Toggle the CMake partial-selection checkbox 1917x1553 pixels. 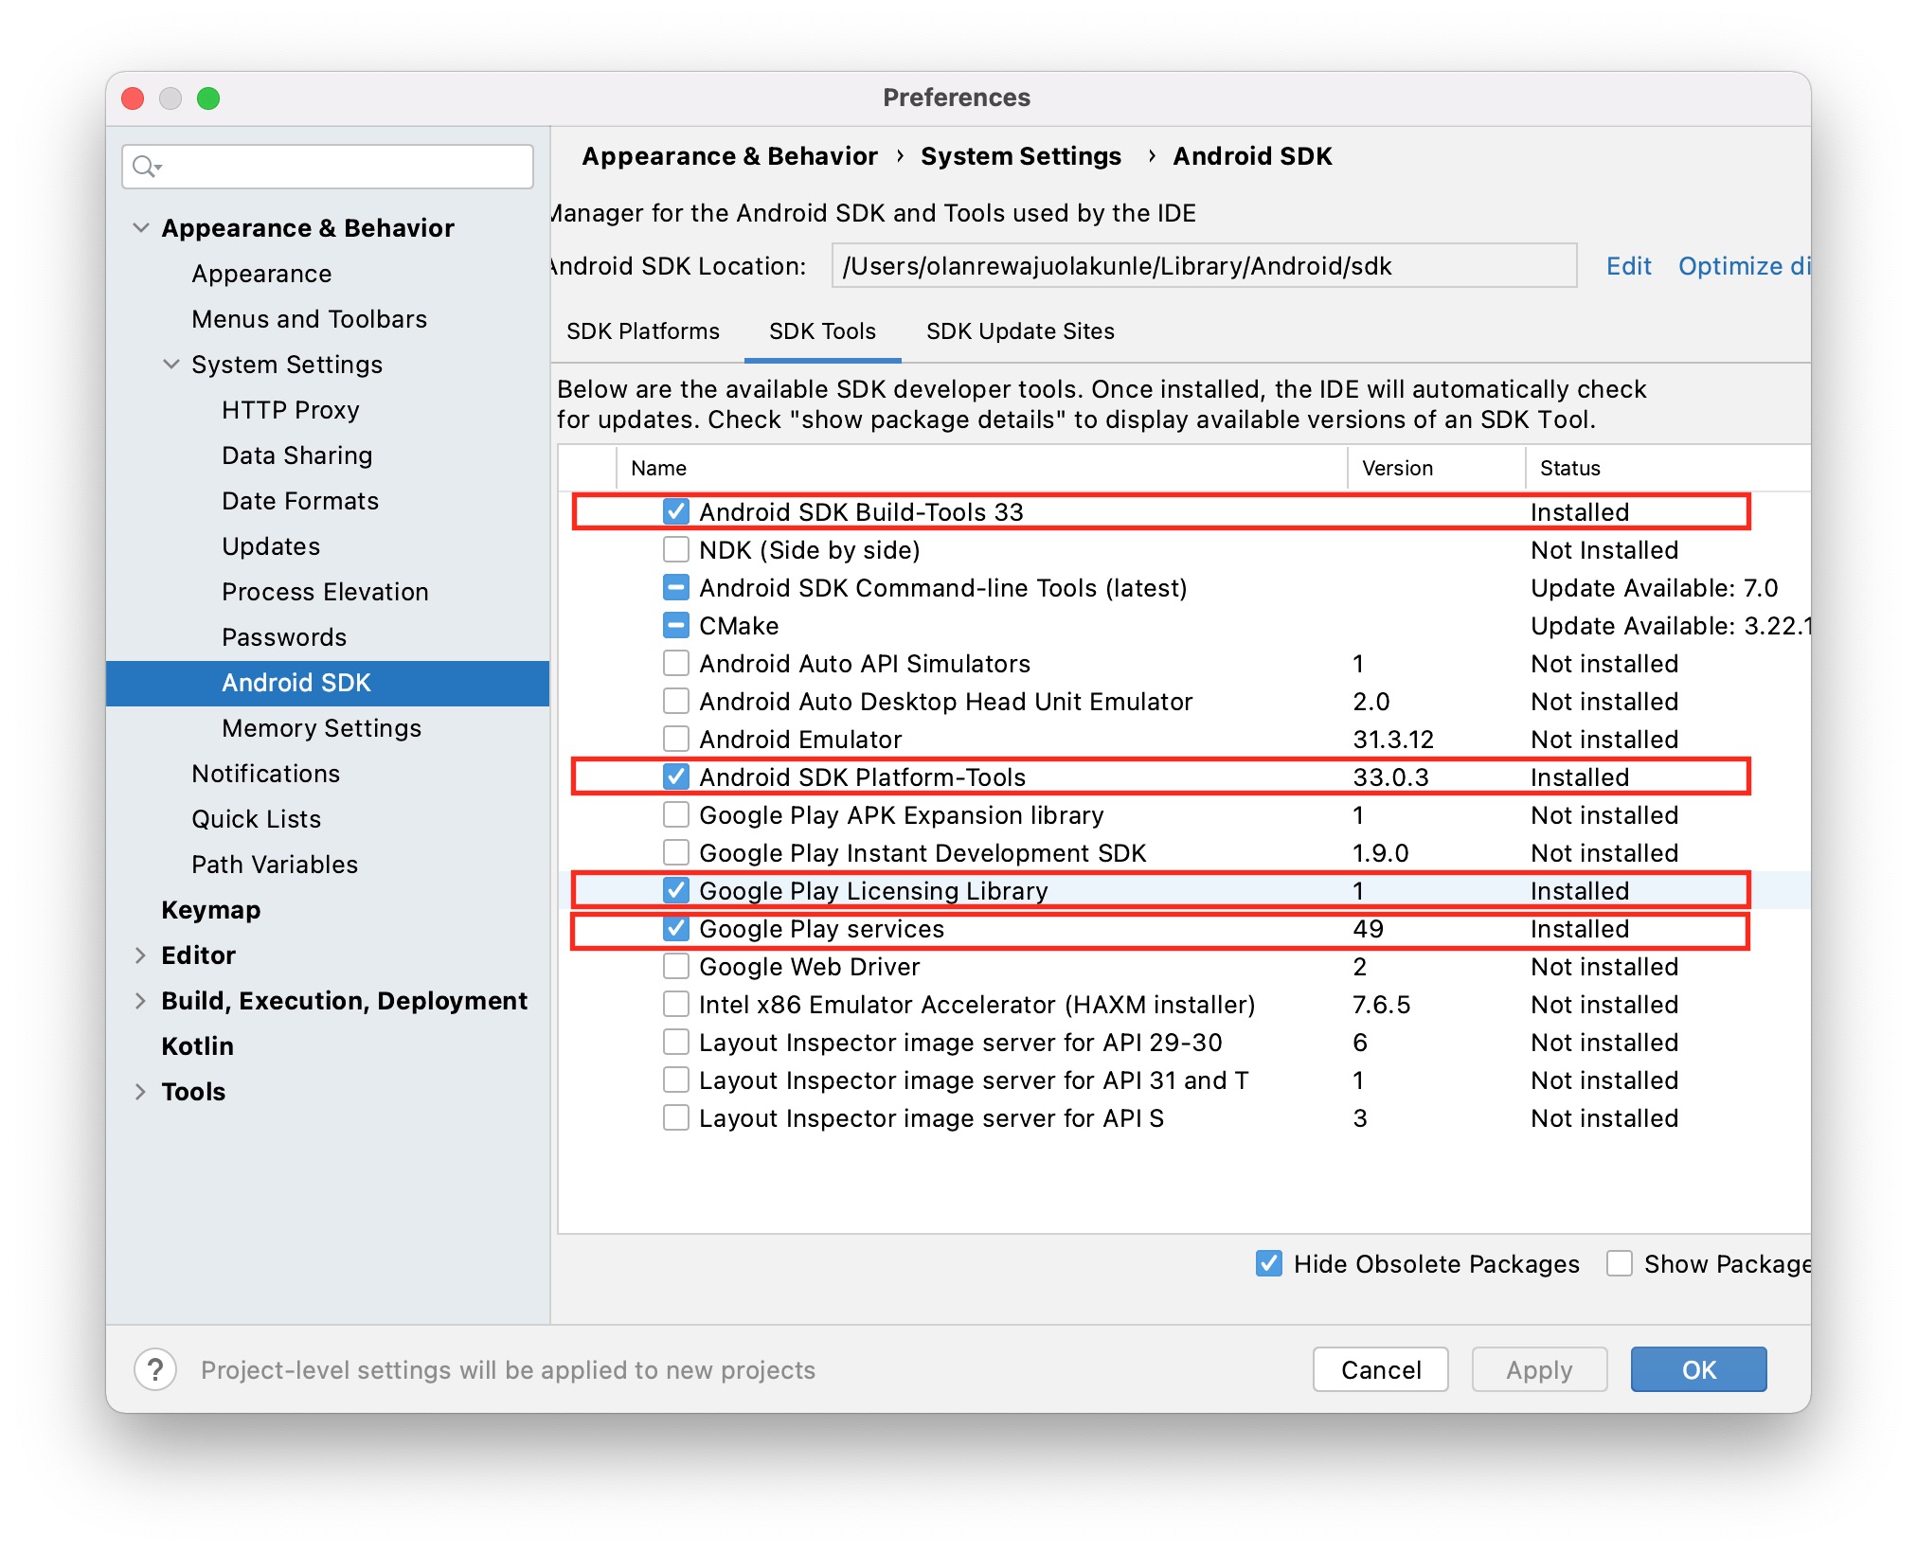coord(675,626)
